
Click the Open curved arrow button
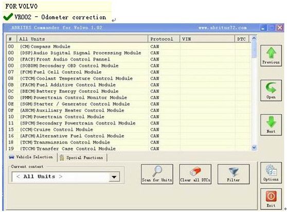(271, 90)
